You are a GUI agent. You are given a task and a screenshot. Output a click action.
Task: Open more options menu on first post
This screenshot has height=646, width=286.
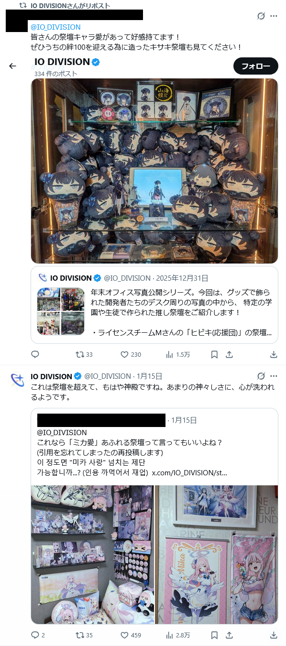(274, 16)
